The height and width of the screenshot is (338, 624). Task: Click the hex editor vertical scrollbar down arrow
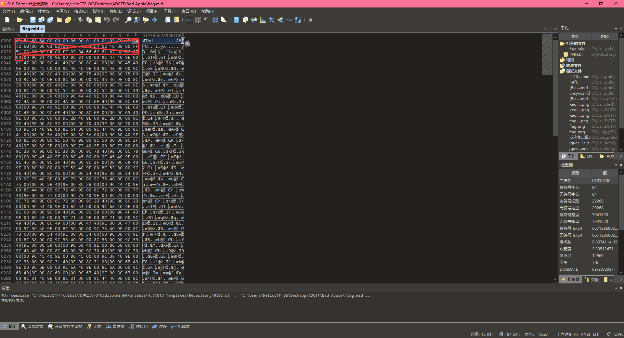pos(555,279)
